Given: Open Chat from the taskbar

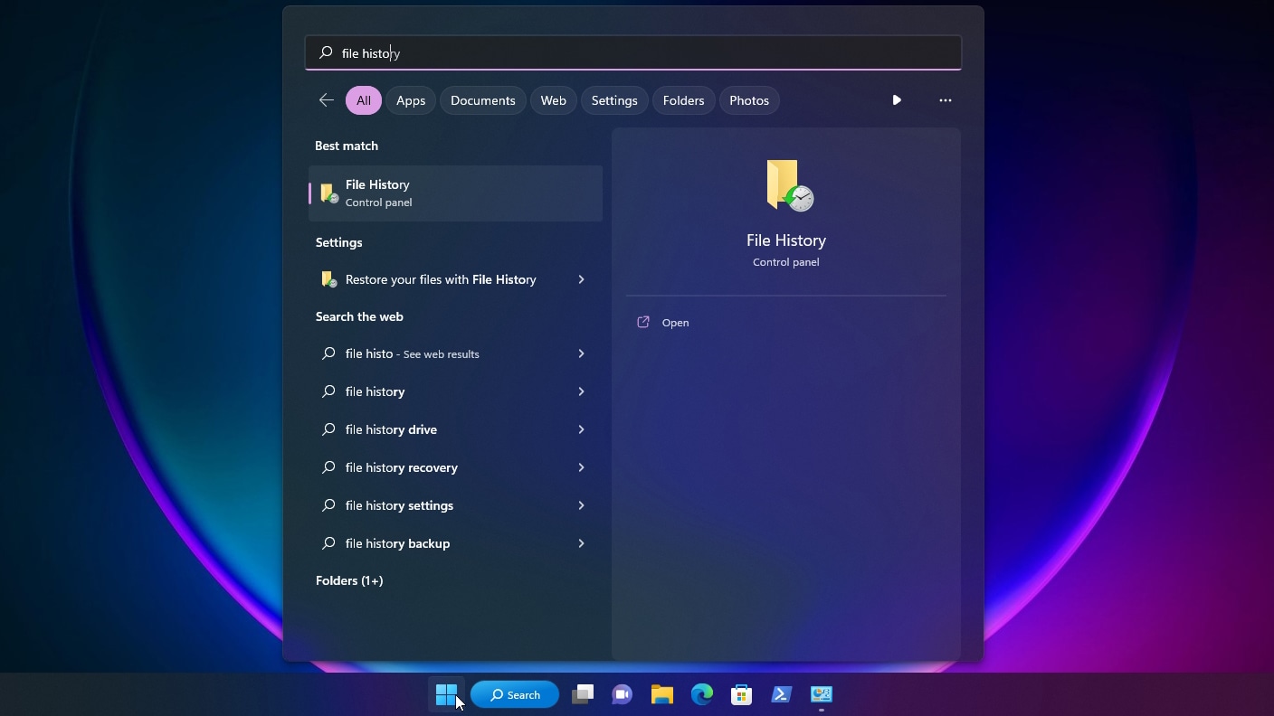Looking at the screenshot, I should point(622,694).
